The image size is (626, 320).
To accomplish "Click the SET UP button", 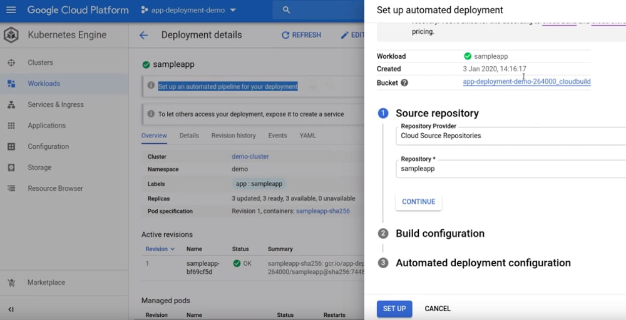I will point(394,309).
